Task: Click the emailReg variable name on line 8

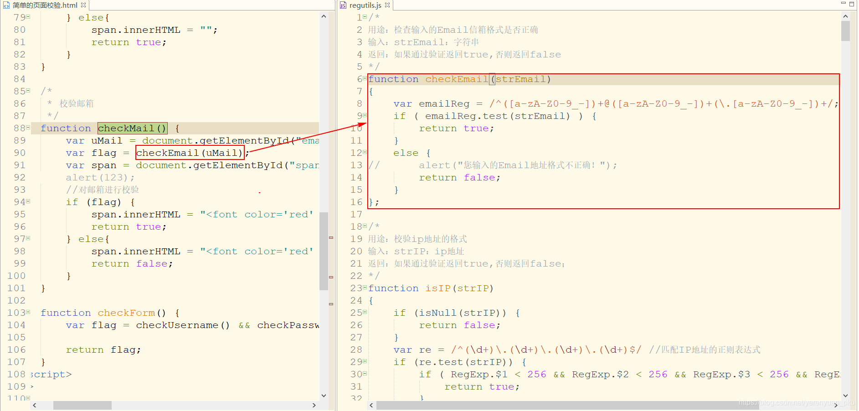Action: (x=444, y=103)
